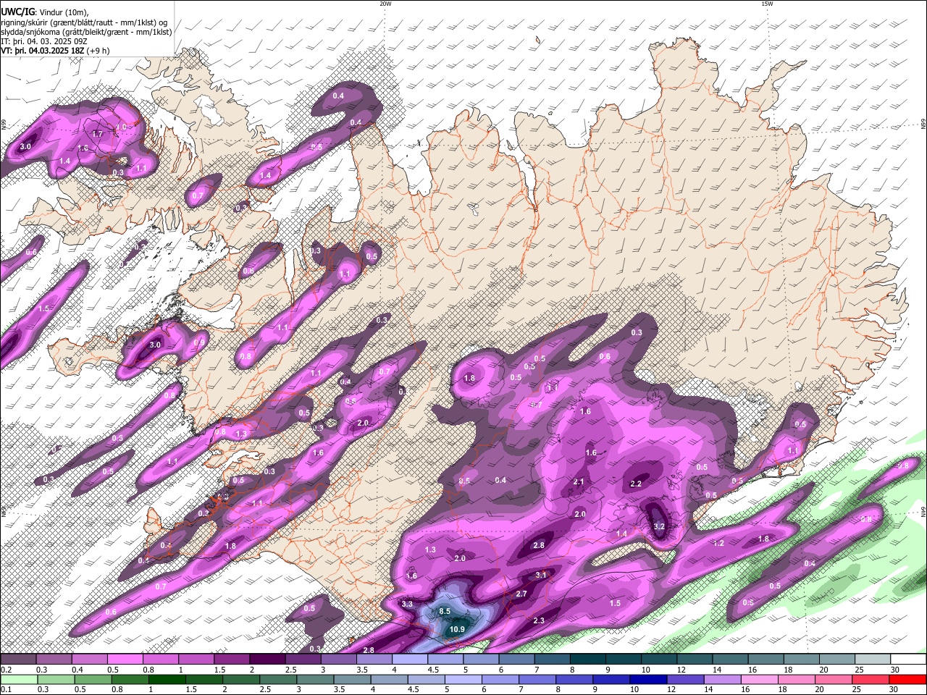927x695 pixels.
Task: Pick the dark purple 2 snow legend swatch
Action: (267, 660)
